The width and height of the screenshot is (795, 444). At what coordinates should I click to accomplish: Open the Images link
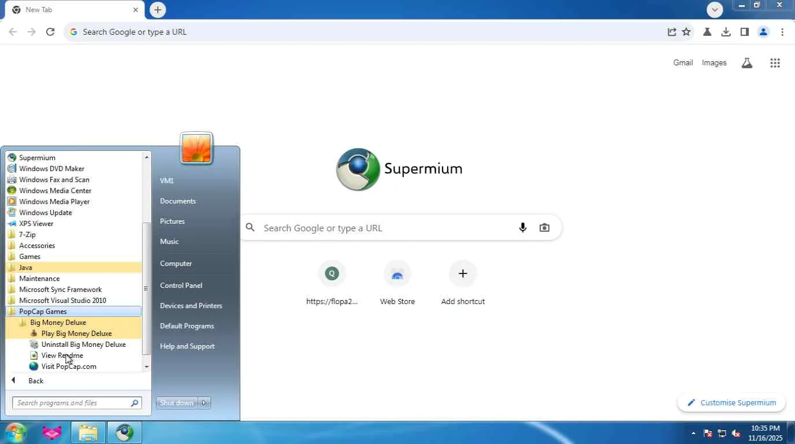pyautogui.click(x=714, y=63)
